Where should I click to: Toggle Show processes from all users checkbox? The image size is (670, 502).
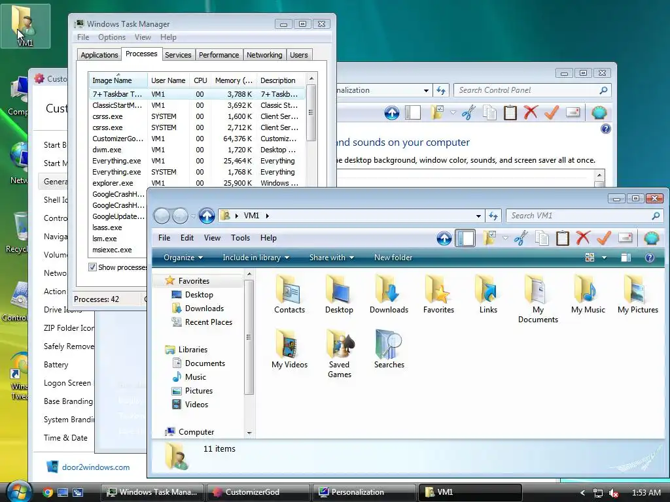[92, 267]
